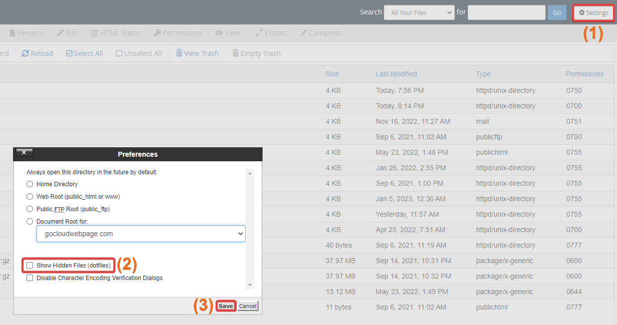Click Select All in the toolbar
The height and width of the screenshot is (325, 617).
84,53
